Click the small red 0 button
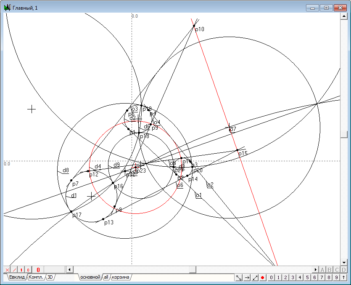 click(28, 270)
